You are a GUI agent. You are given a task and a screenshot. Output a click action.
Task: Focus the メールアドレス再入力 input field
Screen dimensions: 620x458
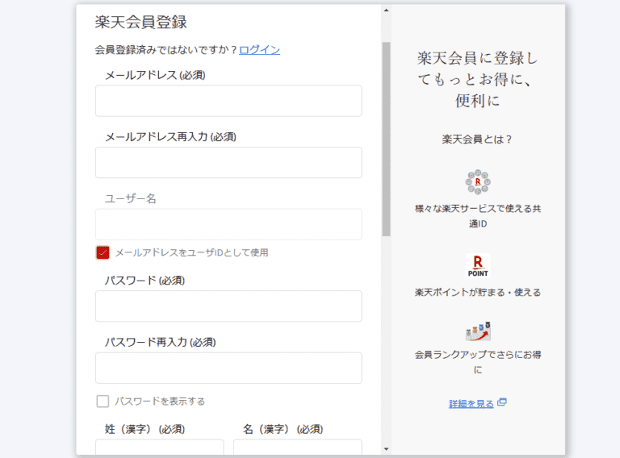[x=228, y=162]
